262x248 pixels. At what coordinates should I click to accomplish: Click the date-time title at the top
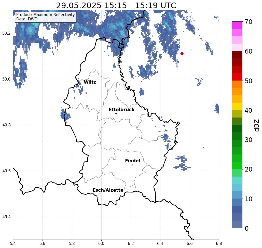click(116, 6)
